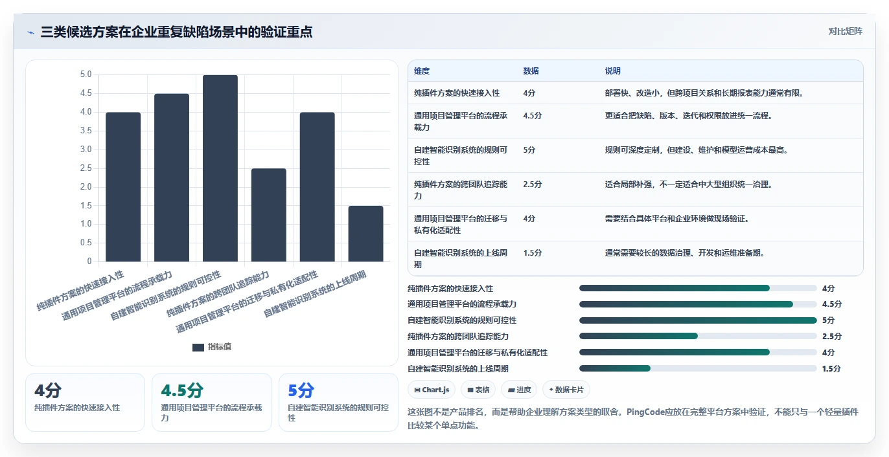This screenshot has height=457, width=889.
Task: Click the chart bar for 纯插件方案的快速接入性
Action: 123,187
